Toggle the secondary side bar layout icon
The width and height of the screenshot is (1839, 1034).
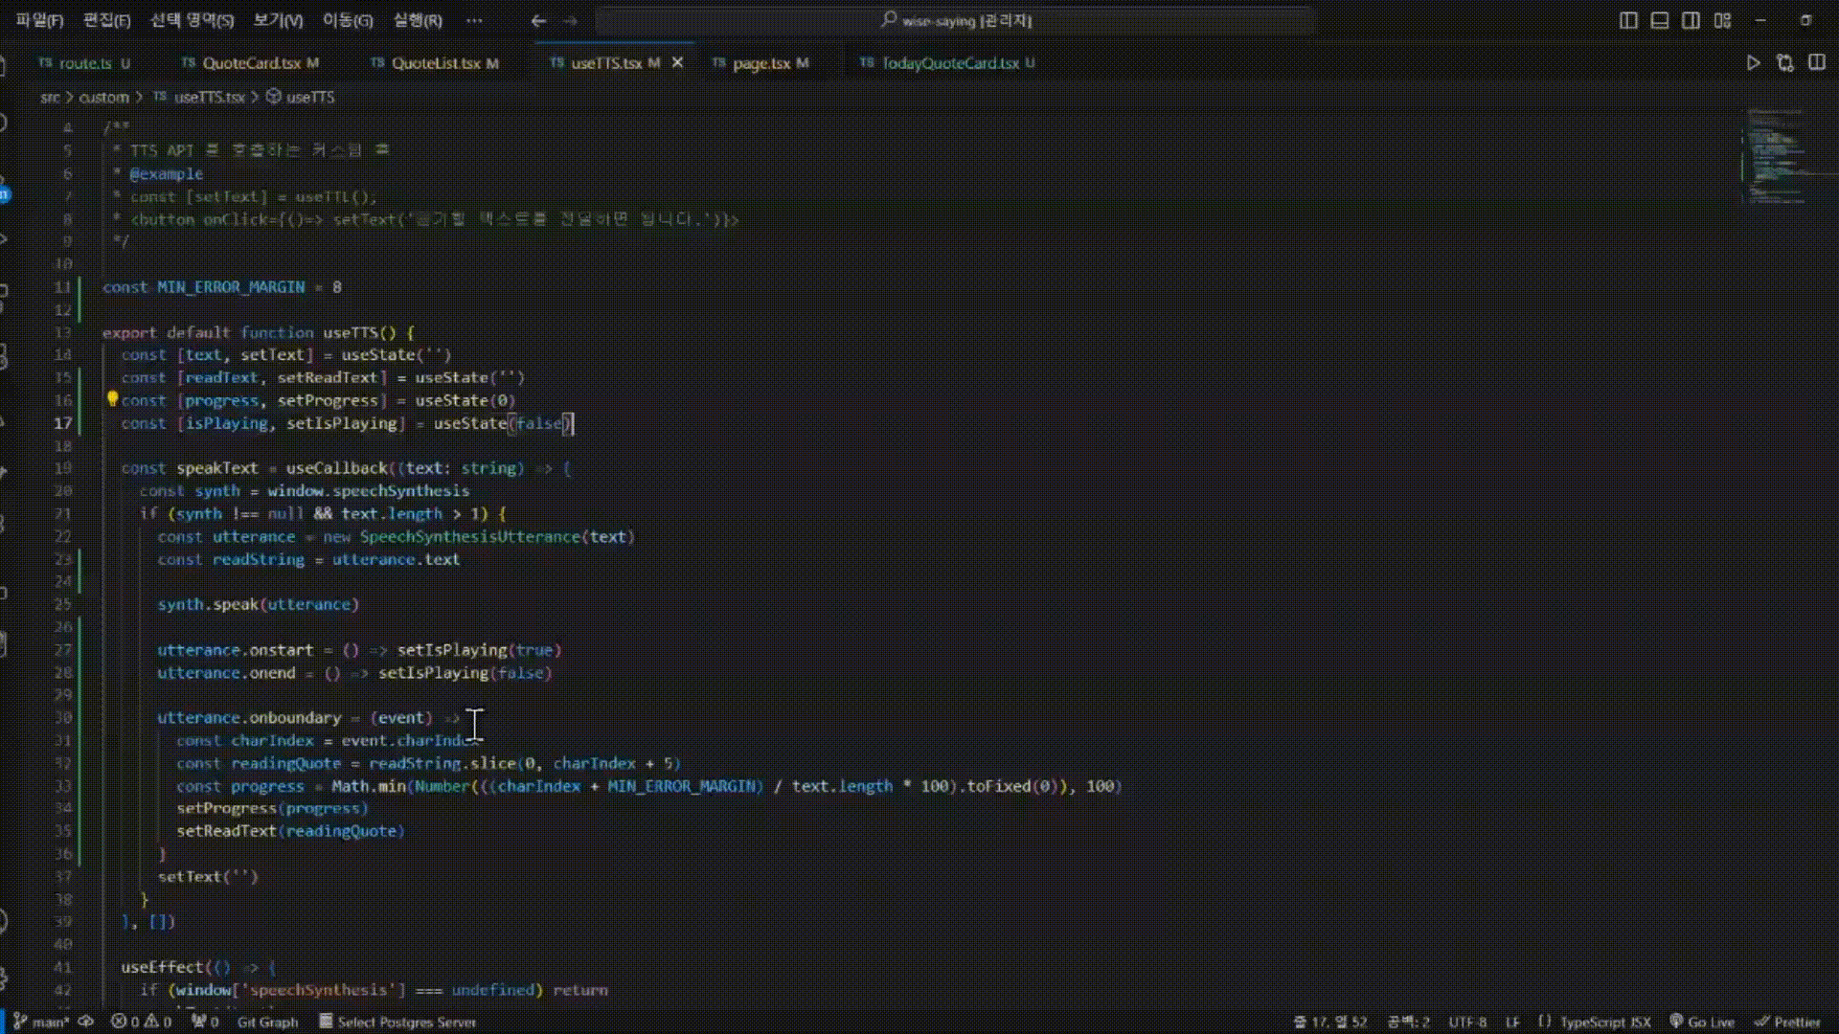[1691, 20]
